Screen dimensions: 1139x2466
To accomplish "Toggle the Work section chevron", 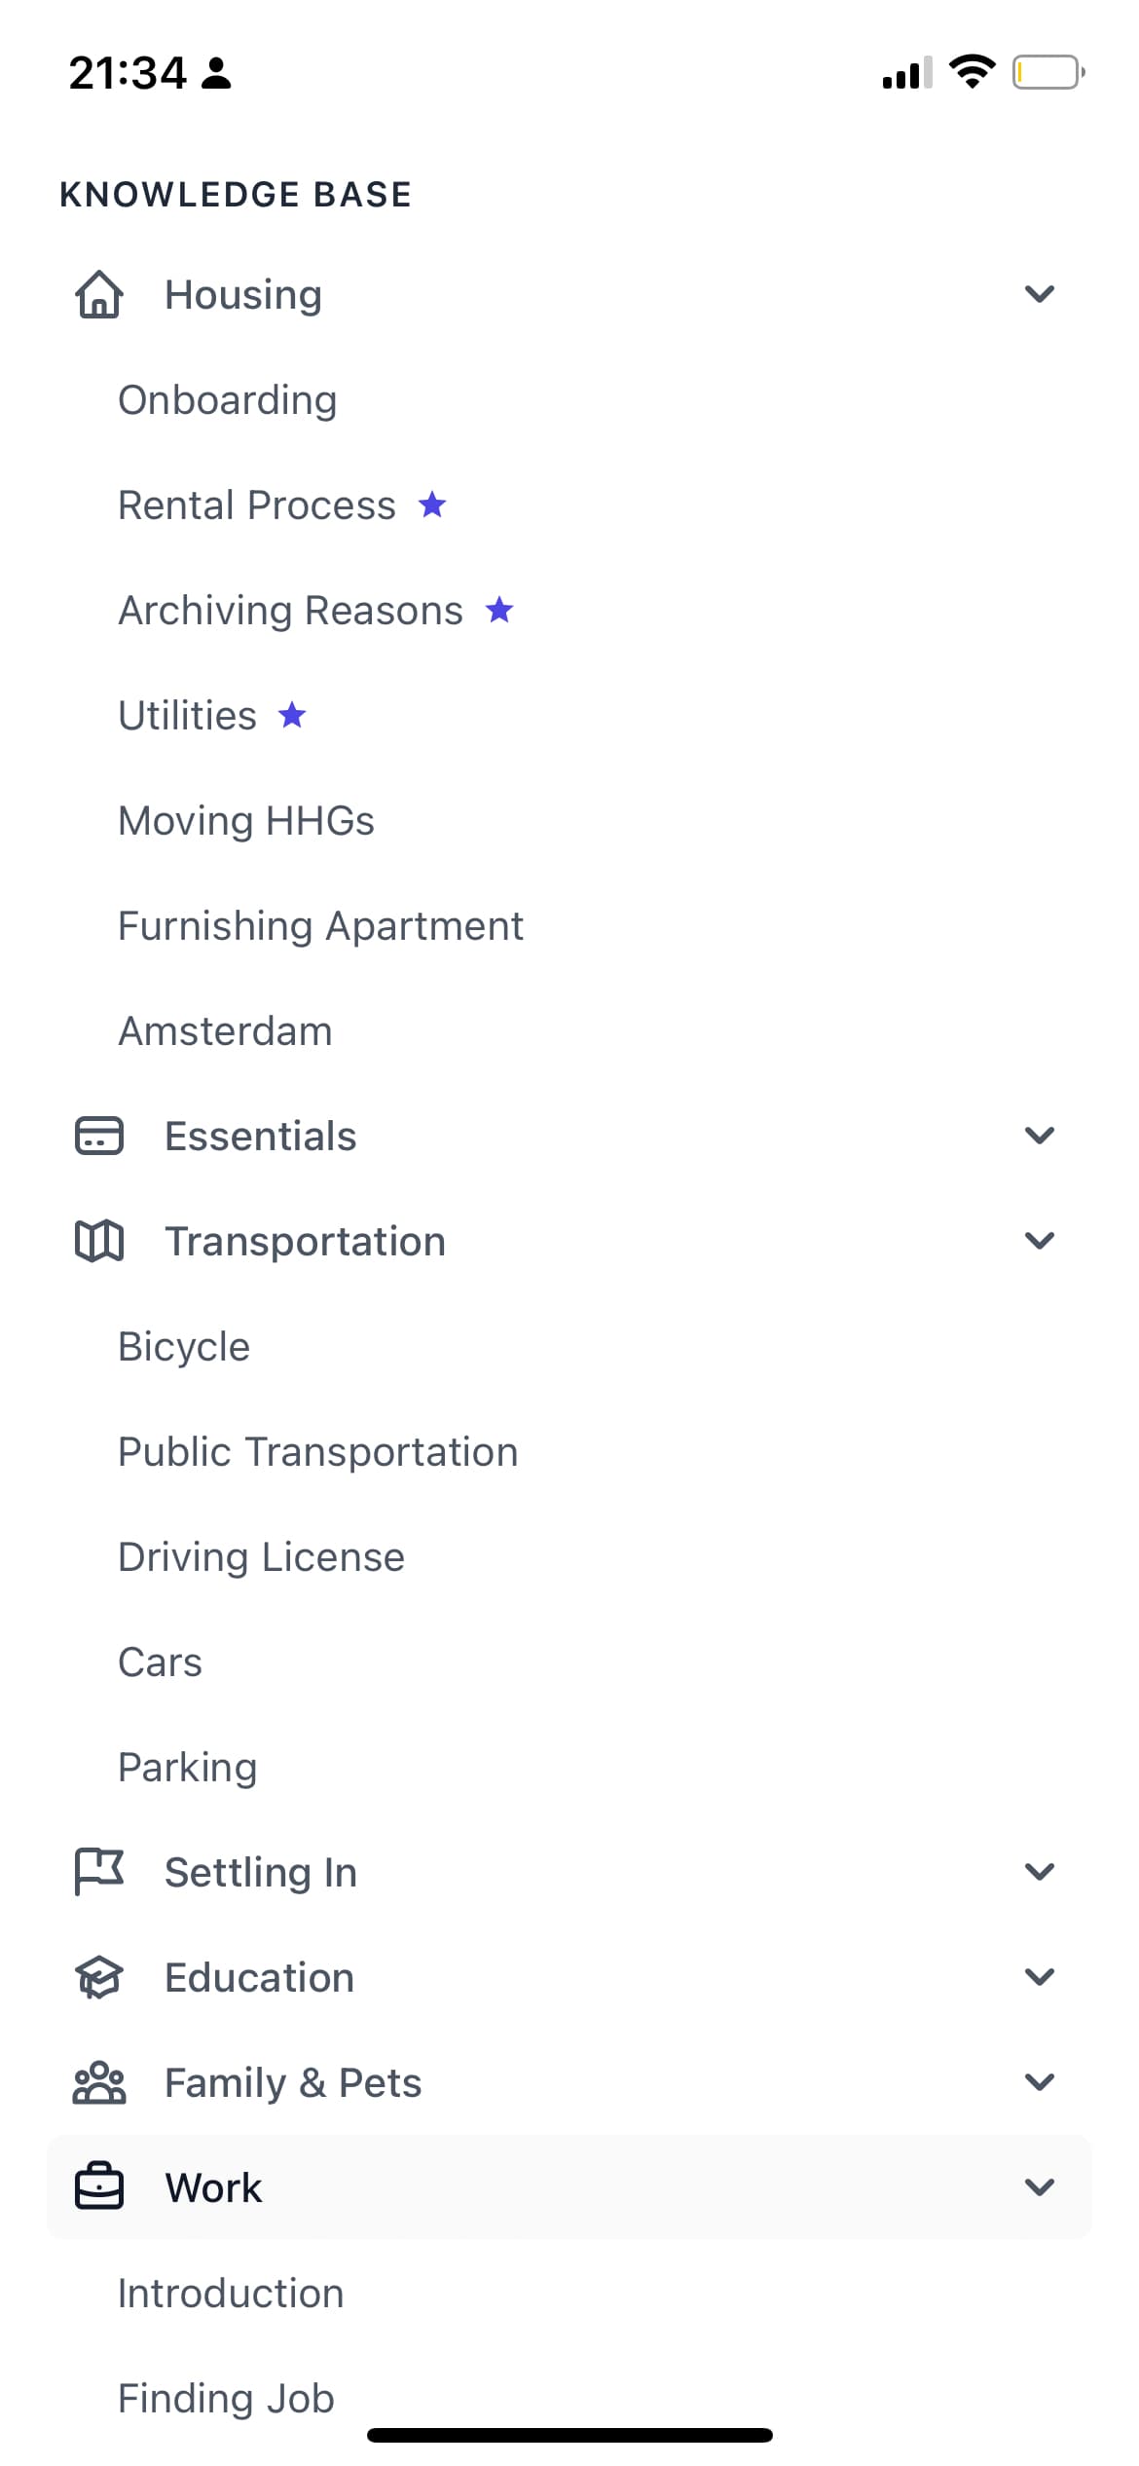I will (x=1040, y=2187).
